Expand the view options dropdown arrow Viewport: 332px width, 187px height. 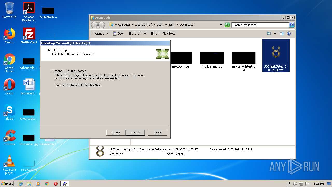pyautogui.click(x=275, y=34)
